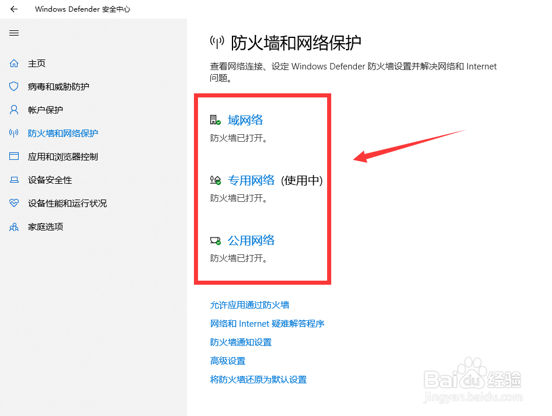Screen dimensions: 552x416
Task: Click the home icon in sidebar
Action: click(14, 63)
